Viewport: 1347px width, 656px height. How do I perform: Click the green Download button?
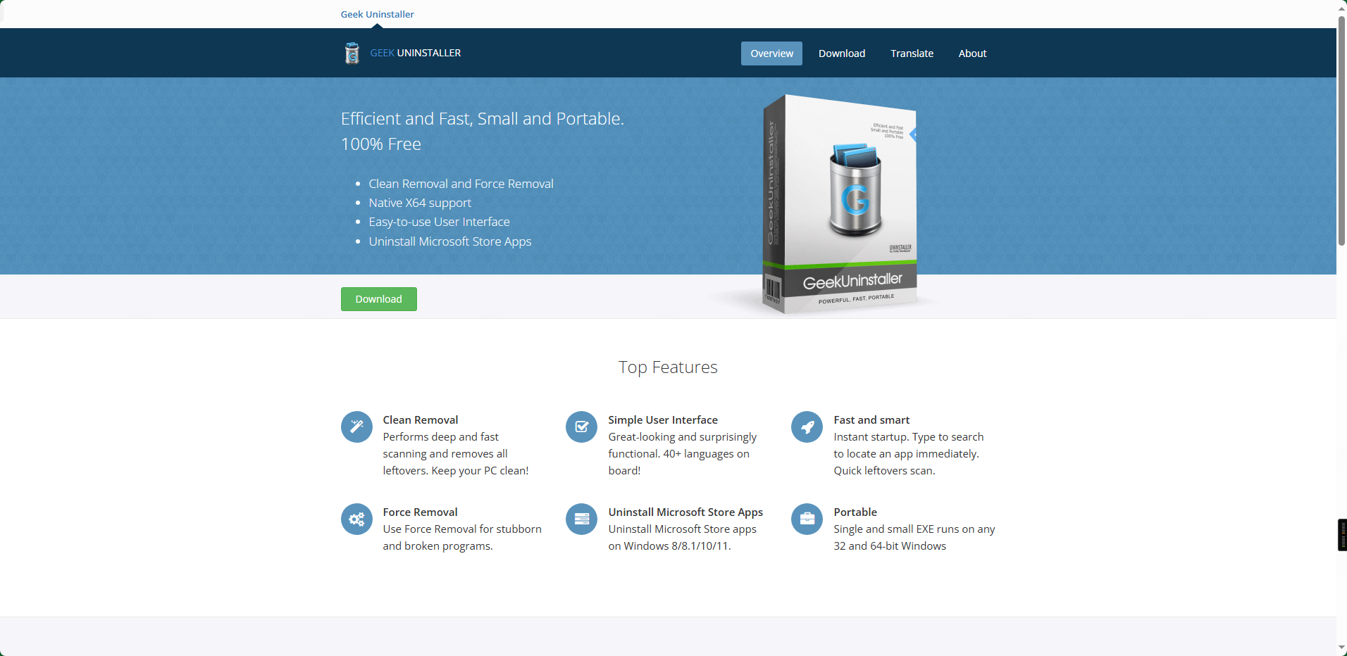[379, 299]
